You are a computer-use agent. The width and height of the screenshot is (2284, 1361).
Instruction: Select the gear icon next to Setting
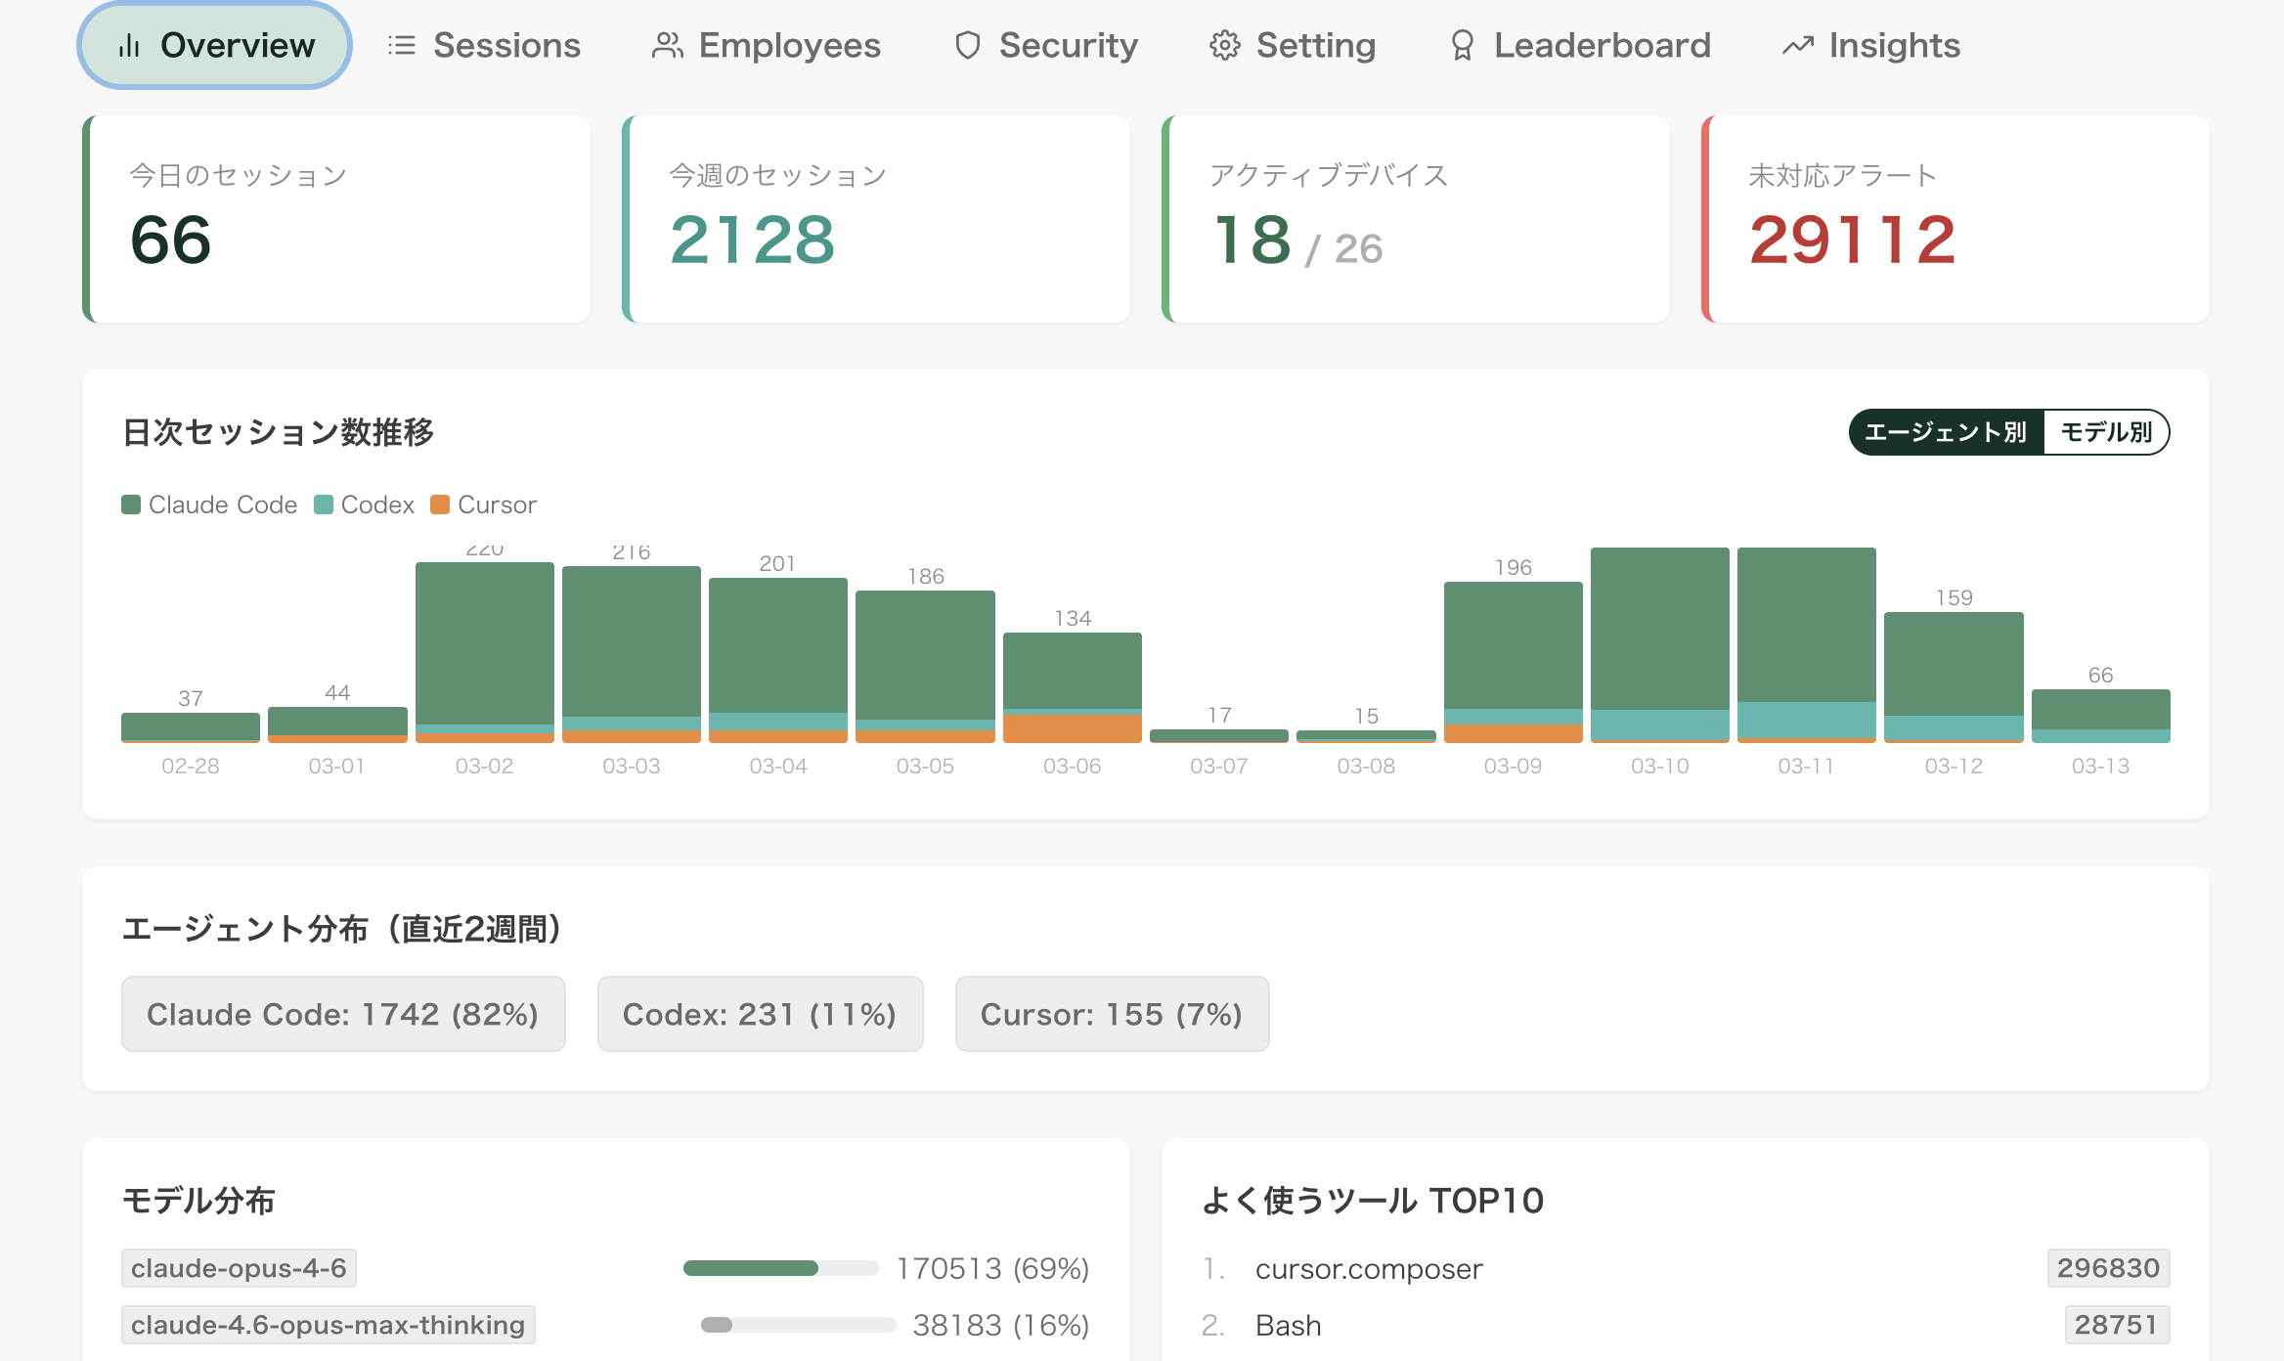(x=1225, y=45)
